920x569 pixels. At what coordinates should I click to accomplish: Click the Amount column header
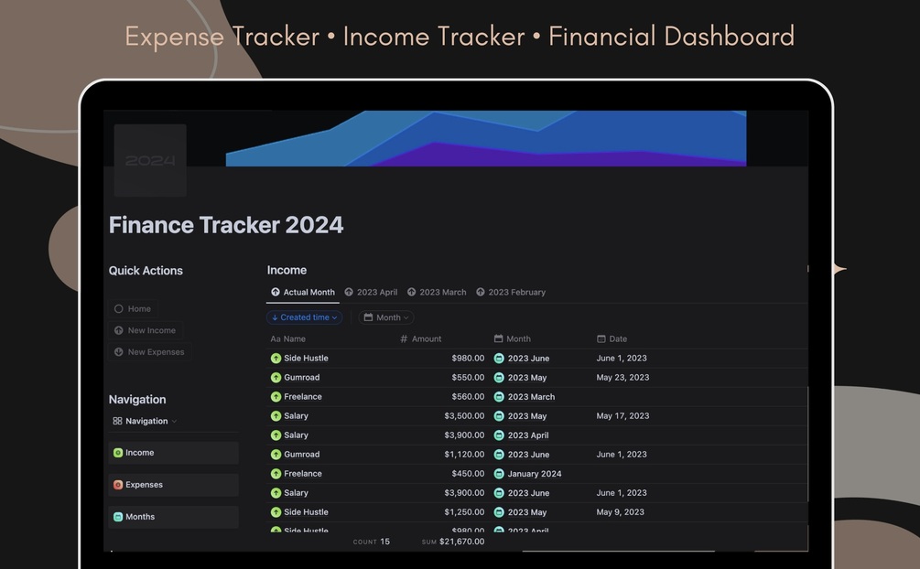[421, 339]
